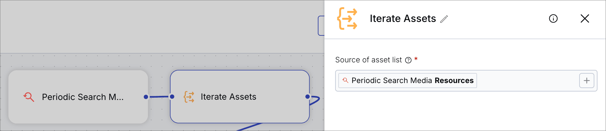Viewport: 606px width, 131px height.
Task: Click the red search icon inside the Resources token
Action: tap(345, 80)
